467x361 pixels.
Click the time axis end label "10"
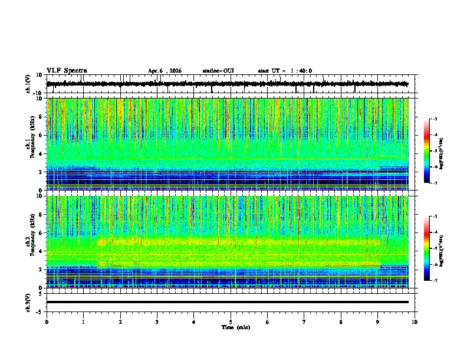click(x=415, y=322)
